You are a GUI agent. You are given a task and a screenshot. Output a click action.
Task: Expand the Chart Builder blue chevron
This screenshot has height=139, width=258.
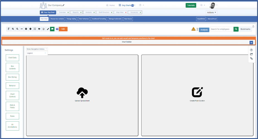251,42
